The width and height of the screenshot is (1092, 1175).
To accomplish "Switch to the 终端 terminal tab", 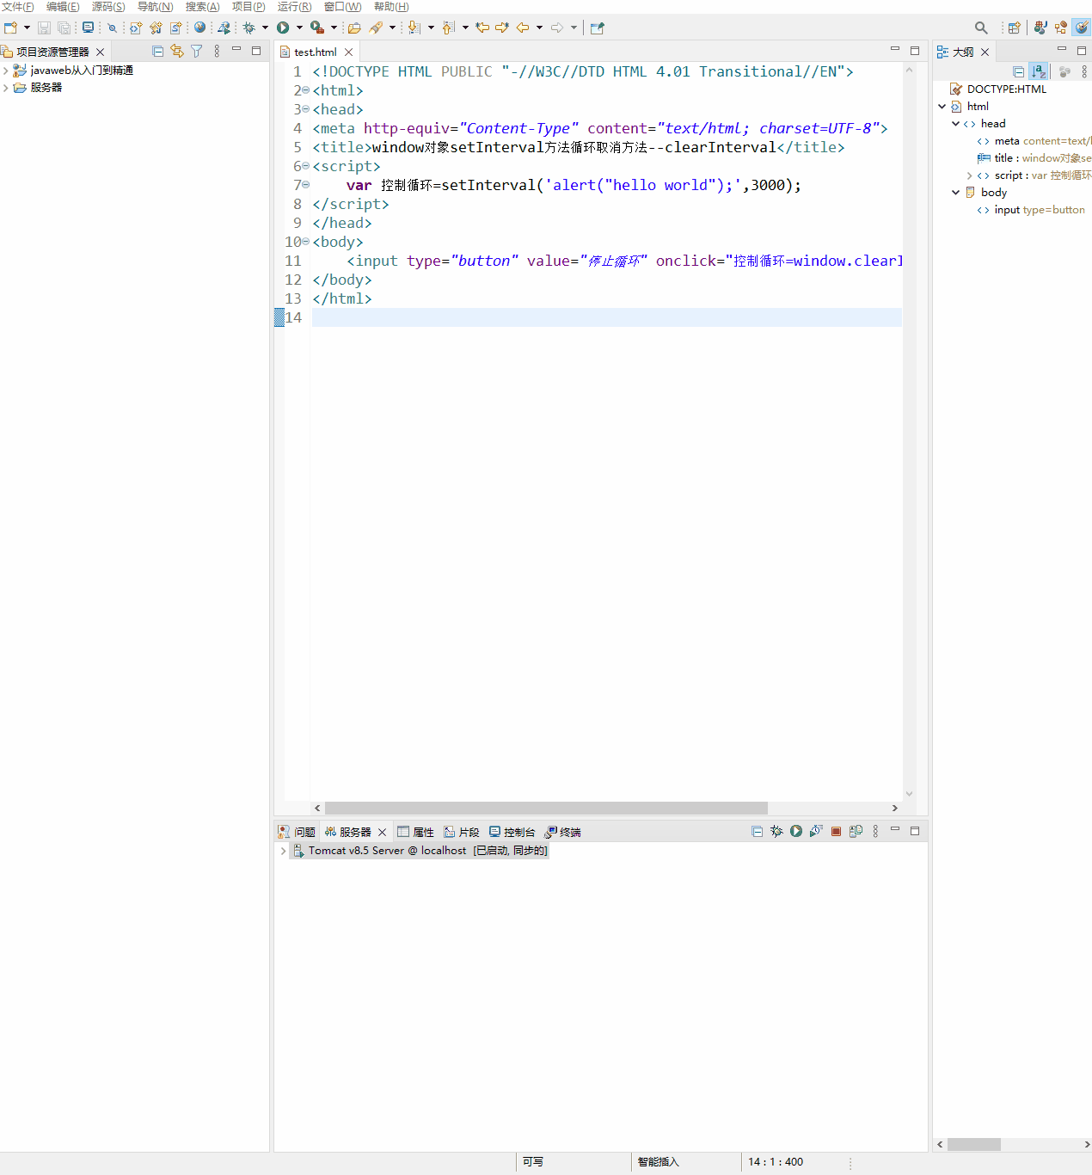I will point(563,832).
